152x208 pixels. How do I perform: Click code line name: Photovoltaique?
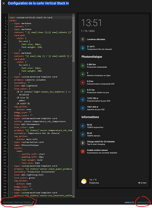point(26,145)
